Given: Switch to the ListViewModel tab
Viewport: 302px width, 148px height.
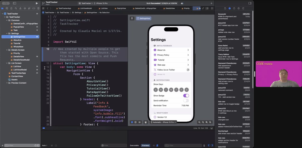Looking at the screenshot, I should point(84,8).
